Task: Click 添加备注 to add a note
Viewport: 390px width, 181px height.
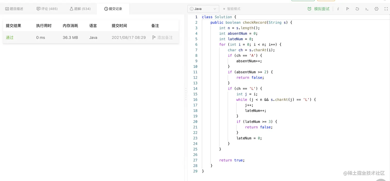Action: 165,37
